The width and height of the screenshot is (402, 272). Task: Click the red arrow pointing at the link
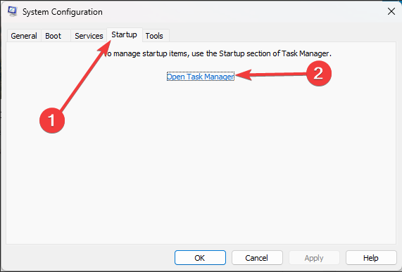(270, 75)
